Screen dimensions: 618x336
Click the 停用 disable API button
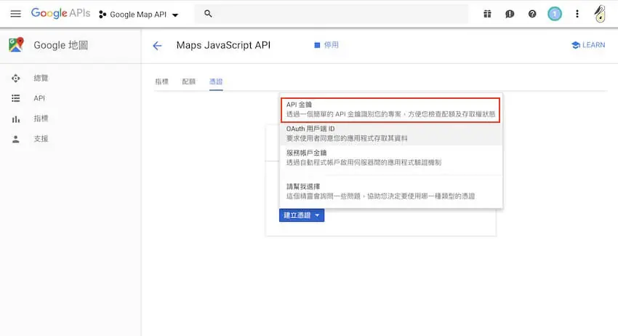(326, 45)
